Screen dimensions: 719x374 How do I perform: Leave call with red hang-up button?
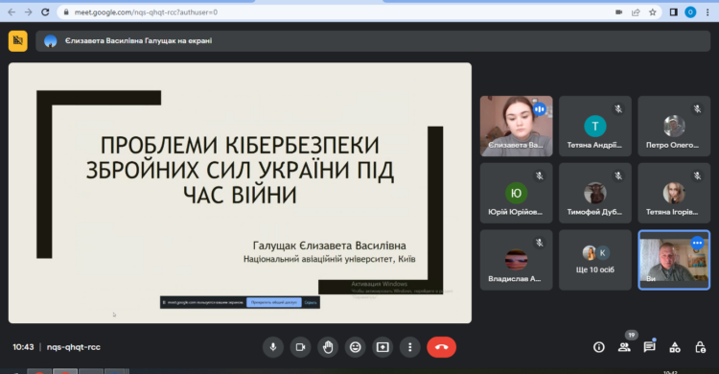tap(441, 347)
